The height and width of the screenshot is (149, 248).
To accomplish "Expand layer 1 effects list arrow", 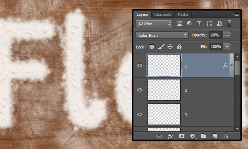I will pos(232,65).
